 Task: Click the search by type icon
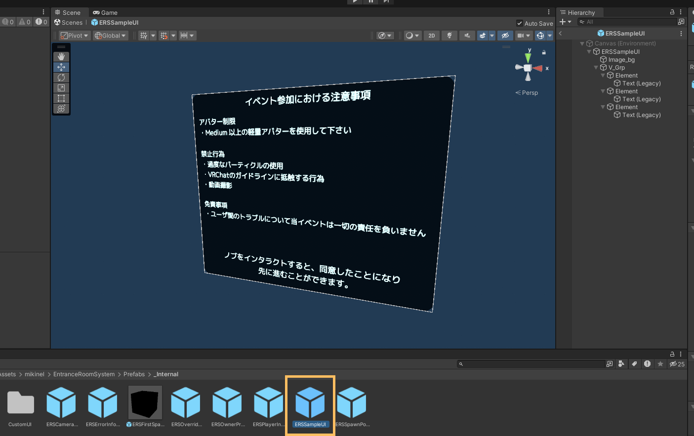click(621, 364)
